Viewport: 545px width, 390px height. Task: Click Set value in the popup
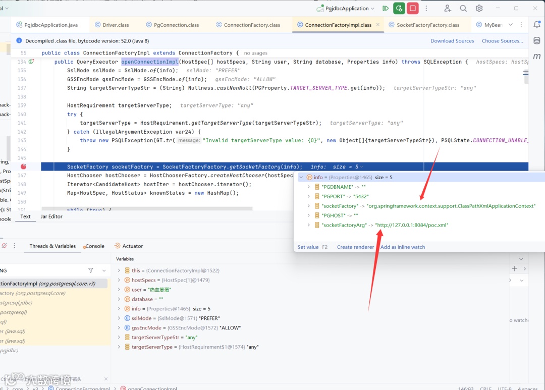pyautogui.click(x=308, y=247)
